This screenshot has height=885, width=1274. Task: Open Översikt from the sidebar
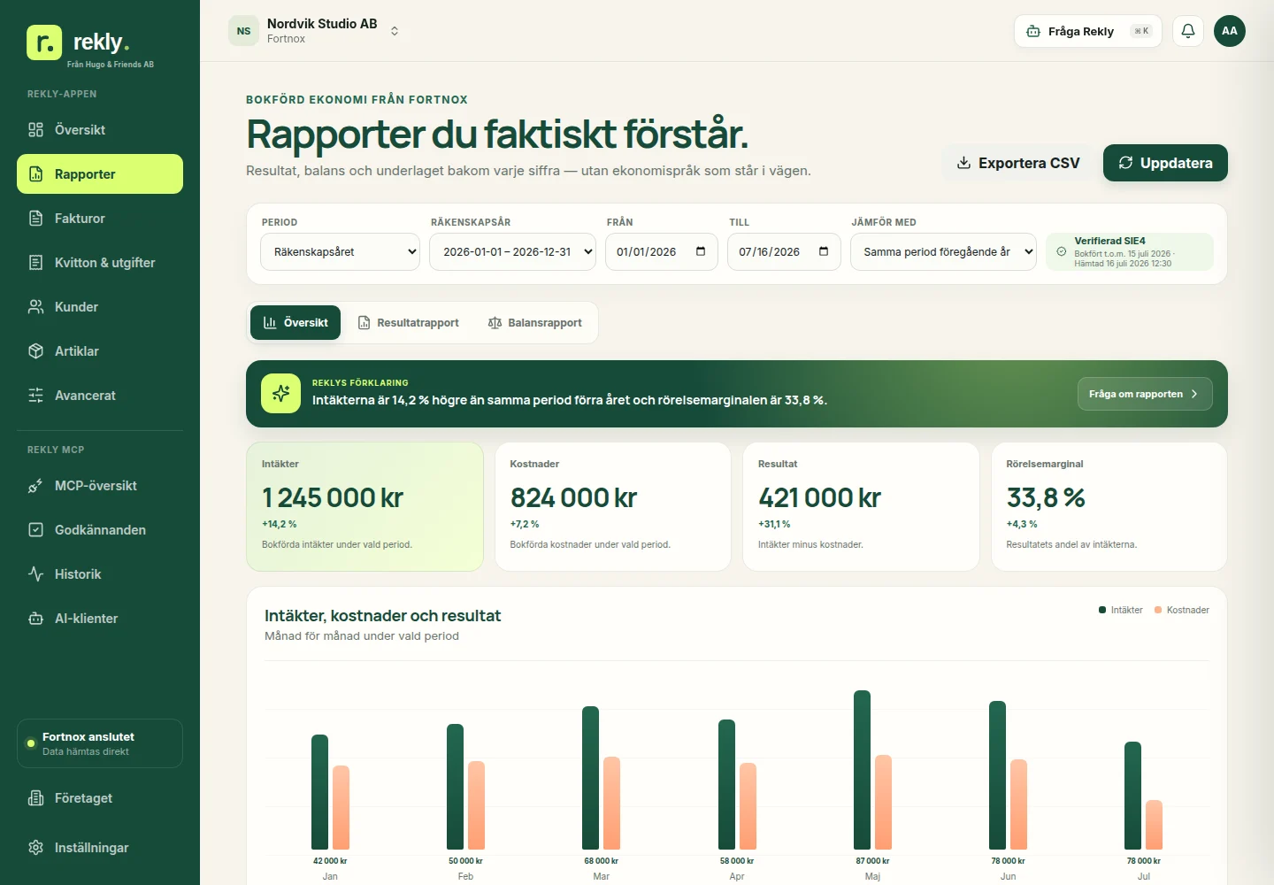(x=100, y=130)
